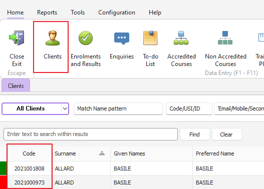Open the Help menu
The width and height of the screenshot is (264, 189).
point(155,12)
